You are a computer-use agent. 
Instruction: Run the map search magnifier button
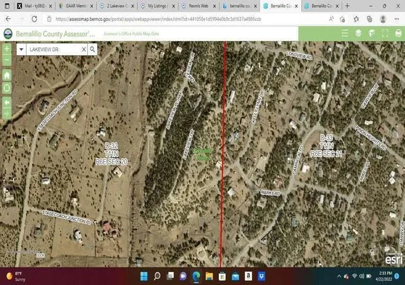click(92, 49)
